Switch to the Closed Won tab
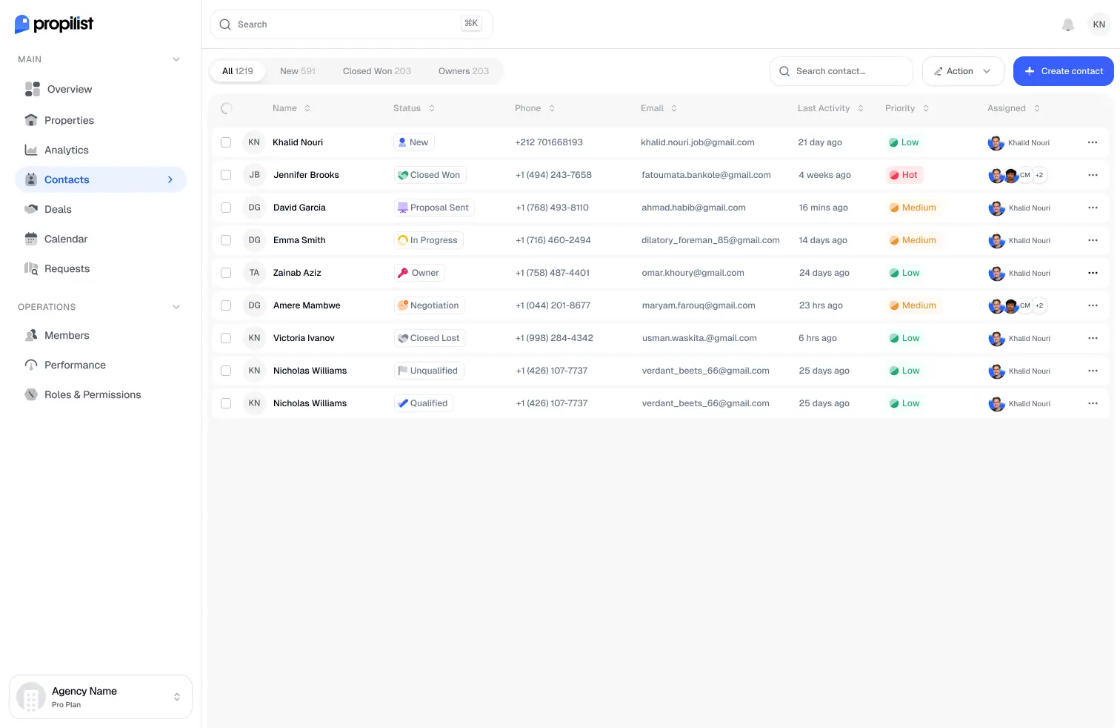This screenshot has width=1120, height=728. tap(376, 70)
